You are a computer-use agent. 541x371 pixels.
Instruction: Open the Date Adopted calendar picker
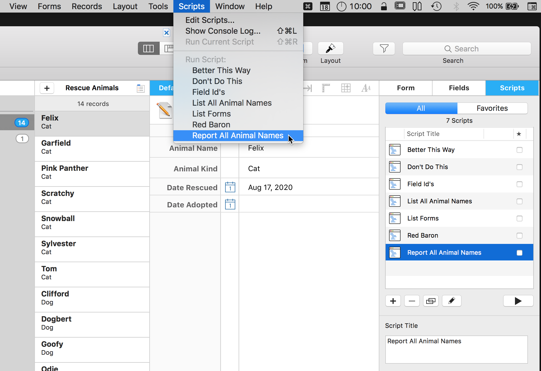click(230, 204)
